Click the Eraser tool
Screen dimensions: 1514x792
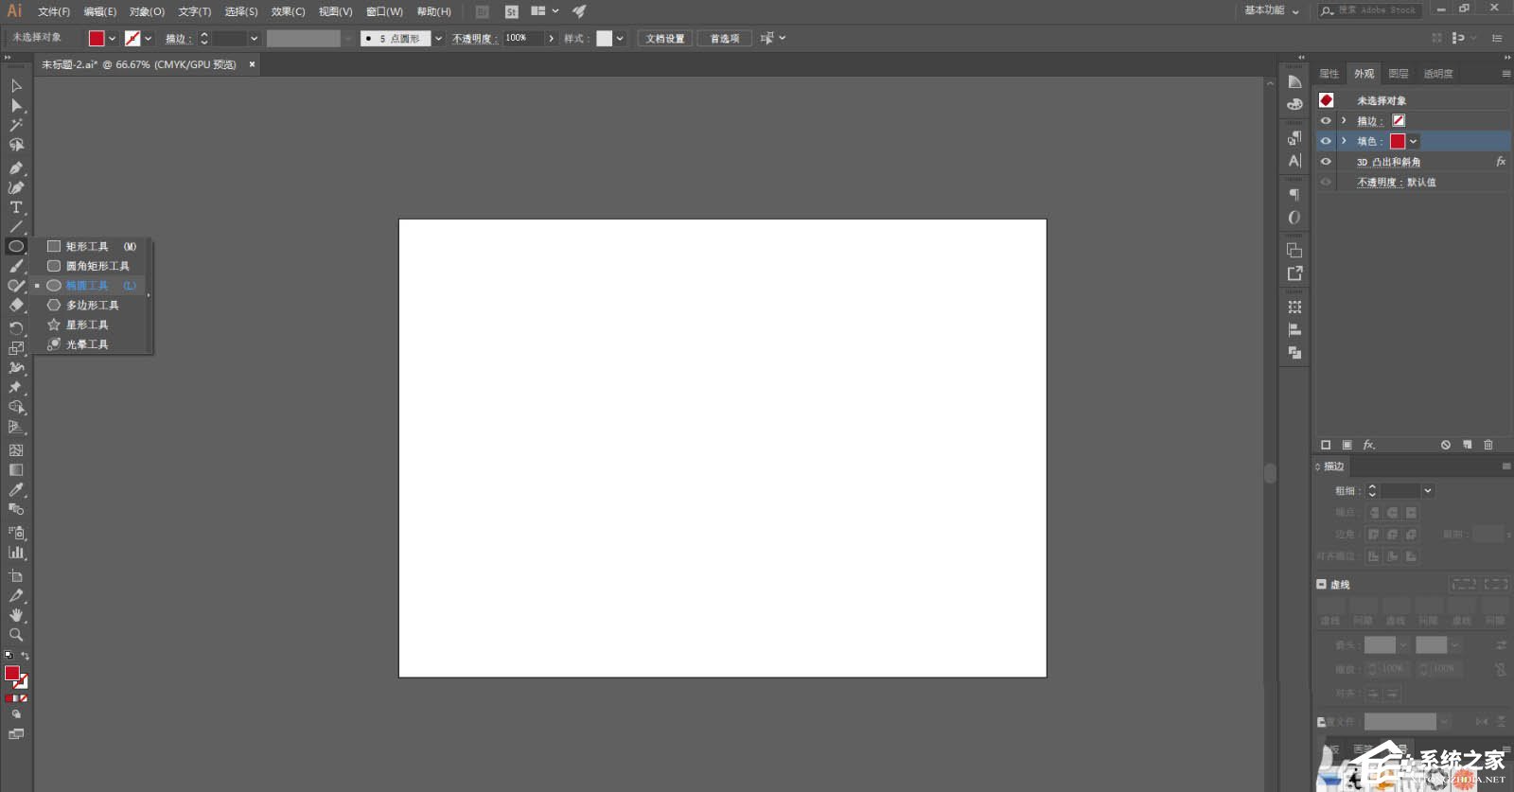pyautogui.click(x=16, y=306)
